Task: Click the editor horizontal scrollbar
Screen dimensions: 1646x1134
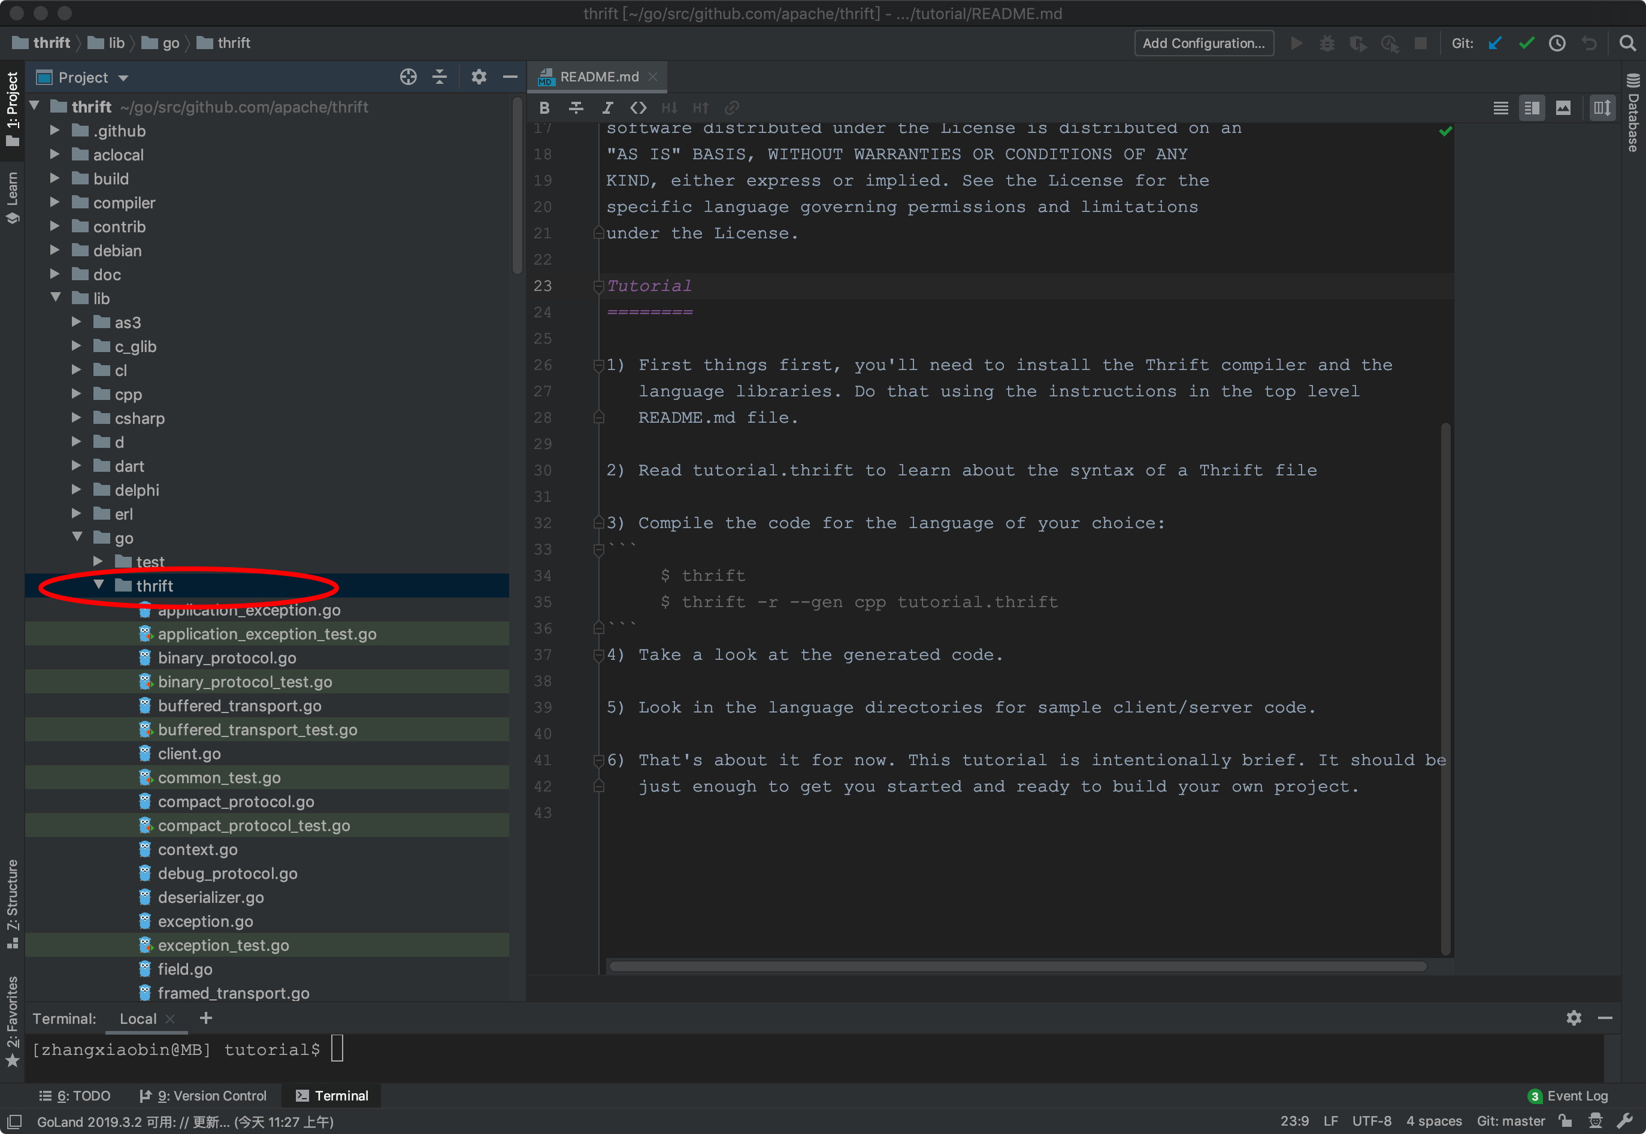Action: [1018, 966]
